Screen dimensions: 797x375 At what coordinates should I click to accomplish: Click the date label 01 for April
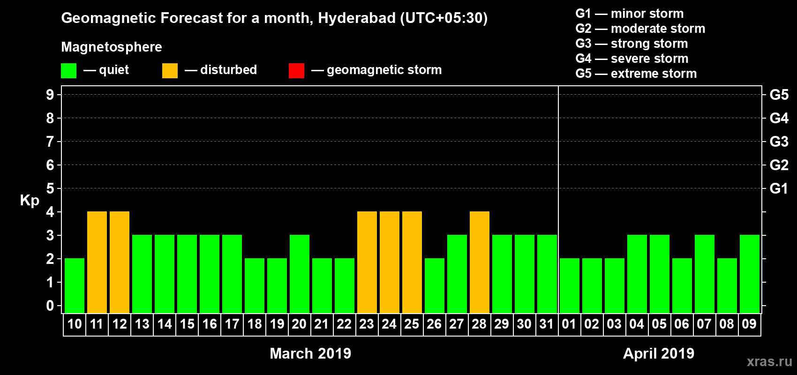point(569,324)
